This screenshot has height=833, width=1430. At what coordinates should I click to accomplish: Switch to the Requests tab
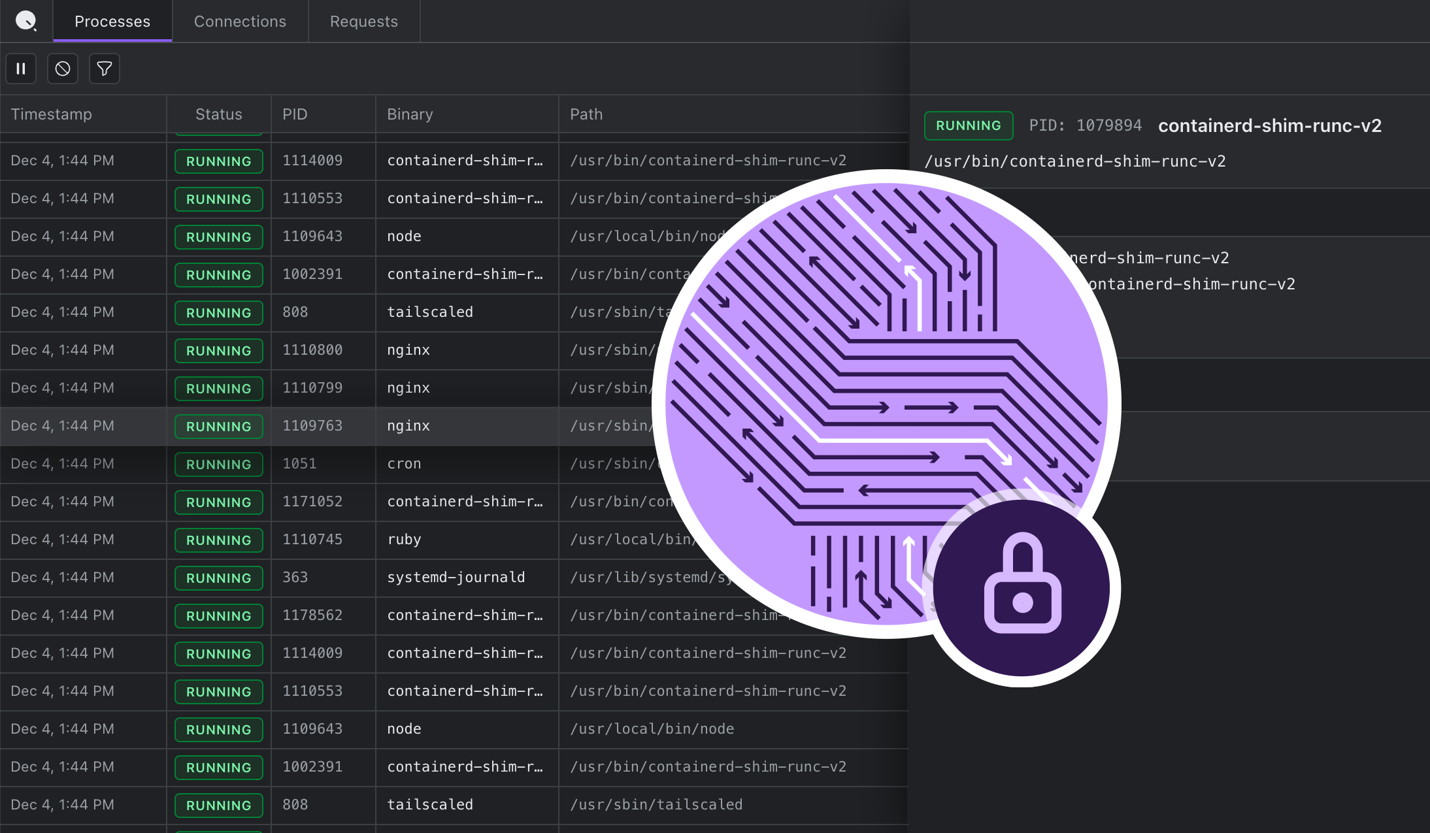click(363, 21)
